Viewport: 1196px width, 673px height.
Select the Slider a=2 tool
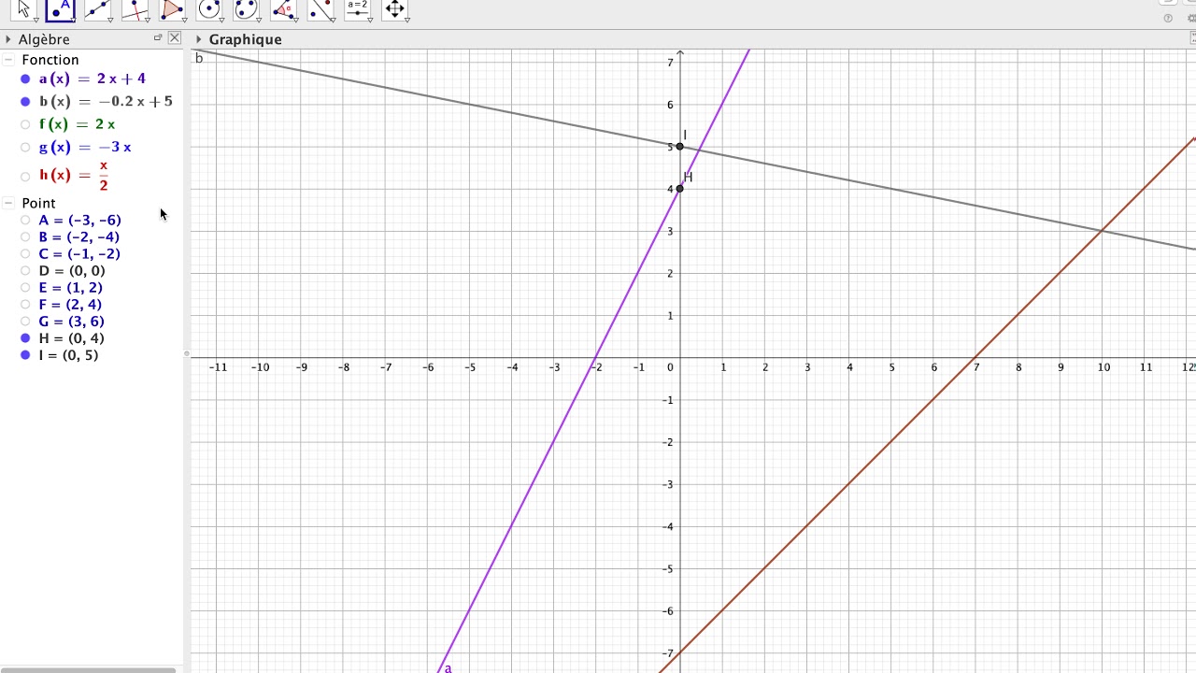point(358,9)
